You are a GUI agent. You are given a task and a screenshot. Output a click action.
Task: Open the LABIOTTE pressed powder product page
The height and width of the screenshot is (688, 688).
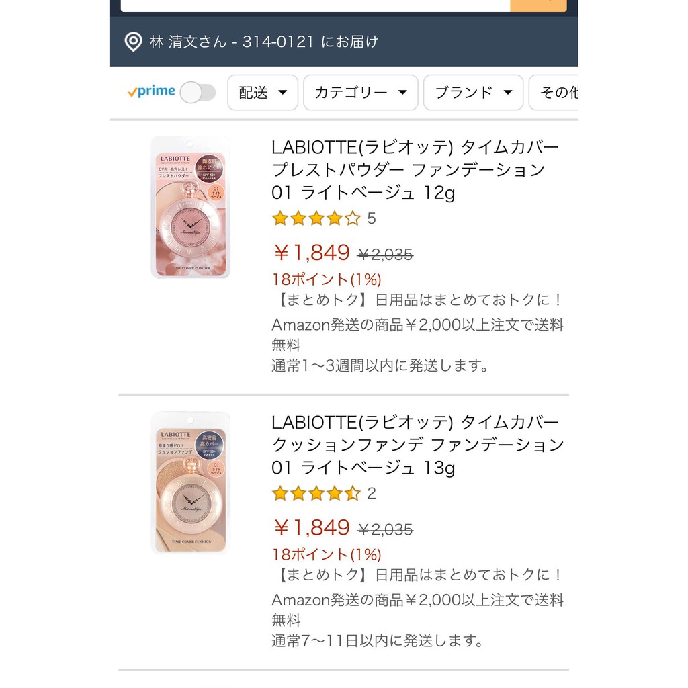point(417,169)
